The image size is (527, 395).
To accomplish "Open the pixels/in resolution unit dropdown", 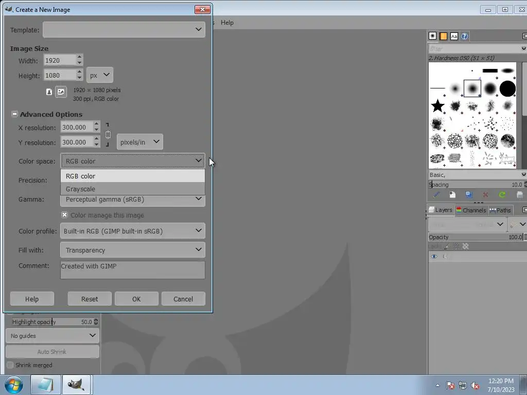I will click(139, 142).
